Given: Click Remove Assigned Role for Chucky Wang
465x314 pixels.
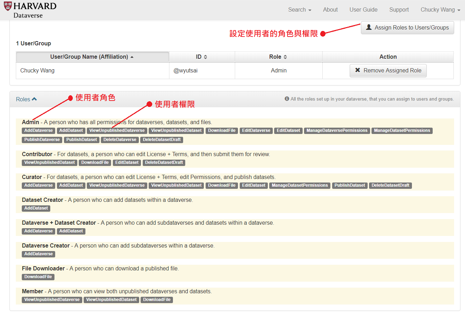Looking at the screenshot, I should pyautogui.click(x=388, y=70).
